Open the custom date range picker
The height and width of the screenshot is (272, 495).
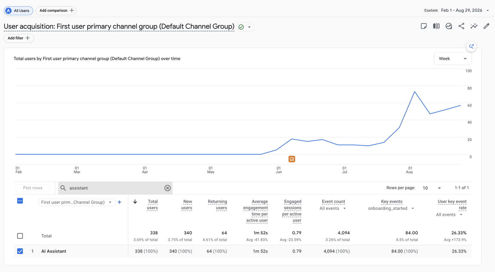pos(457,10)
